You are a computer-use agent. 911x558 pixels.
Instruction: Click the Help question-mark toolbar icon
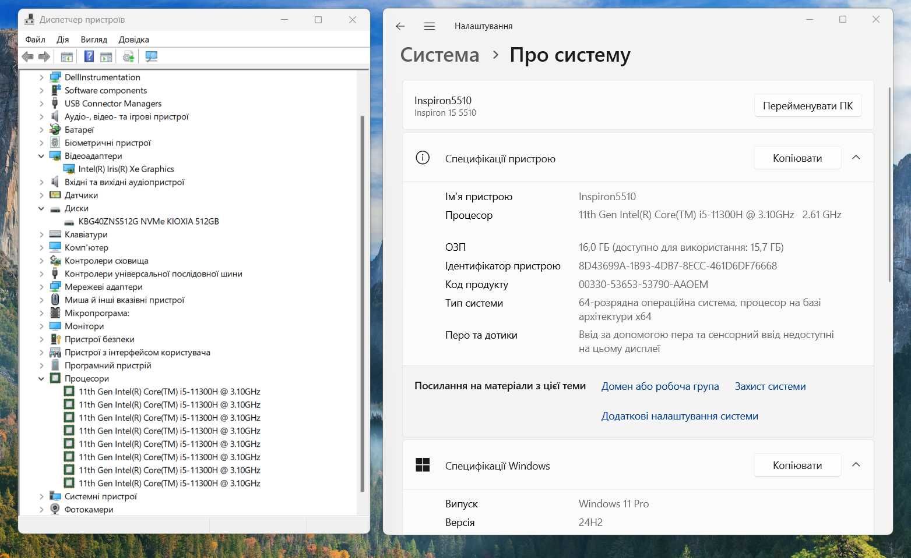(89, 56)
